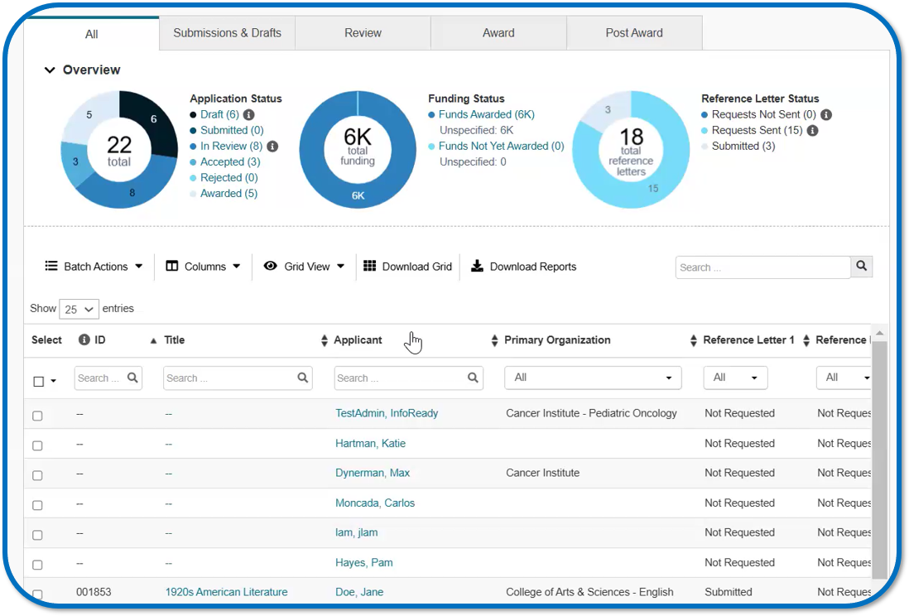Open the 1920s American Literature link
Image resolution: width=909 pixels, height=616 pixels.
[226, 592]
